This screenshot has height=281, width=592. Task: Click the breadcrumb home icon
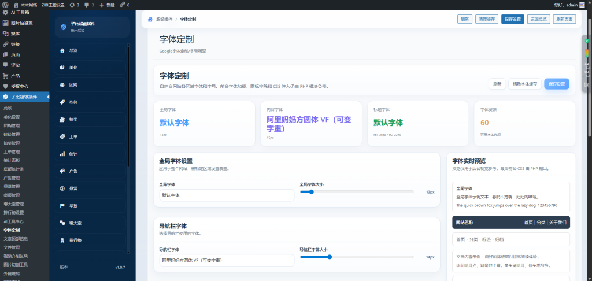tap(150, 19)
